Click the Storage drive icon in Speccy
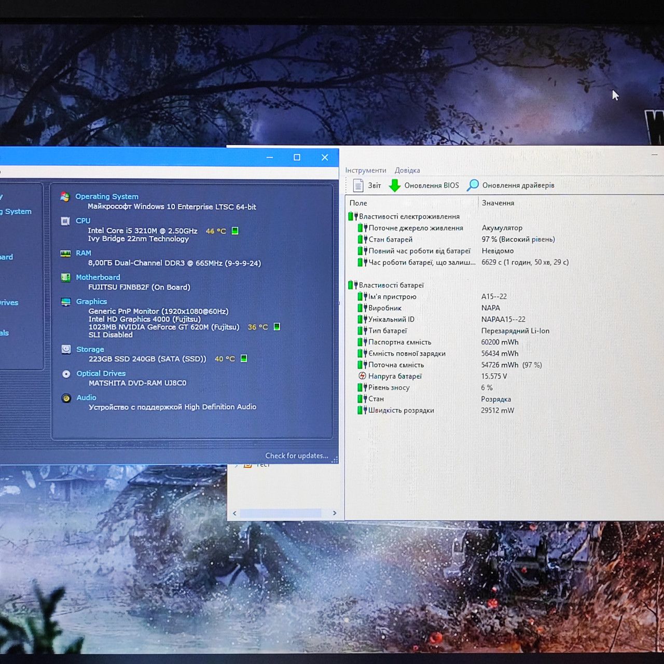This screenshot has width=664, height=664. pyautogui.click(x=66, y=349)
